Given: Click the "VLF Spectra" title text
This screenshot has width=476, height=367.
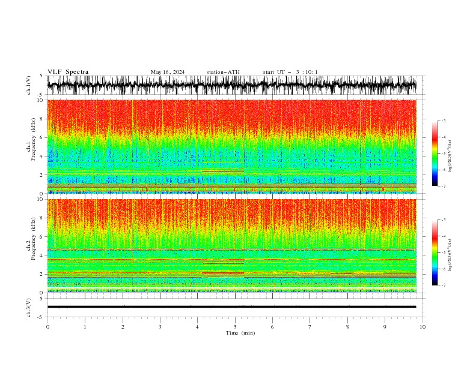Looking at the screenshot, I should [68, 72].
